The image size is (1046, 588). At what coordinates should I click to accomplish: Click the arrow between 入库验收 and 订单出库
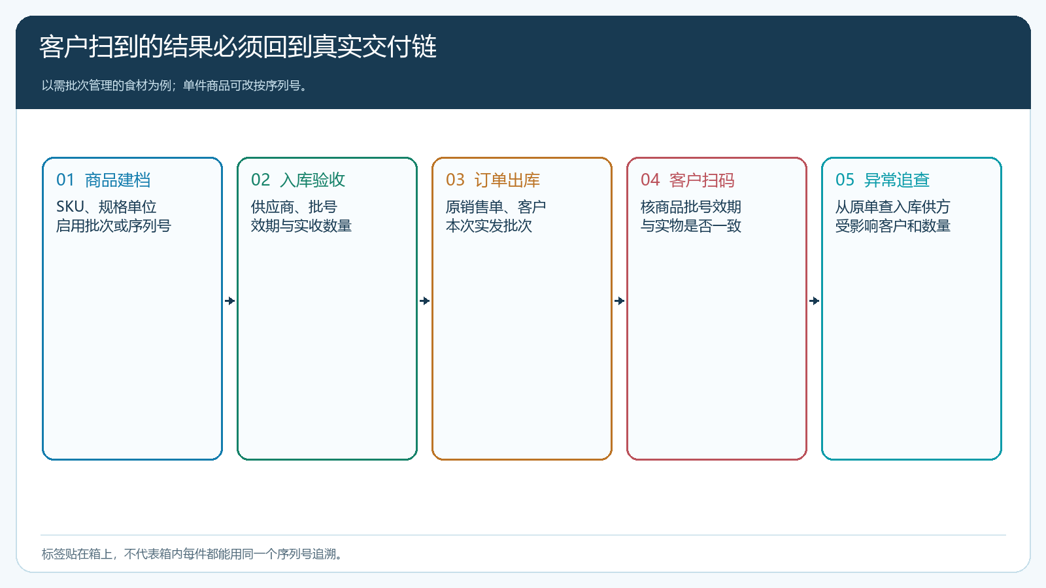[x=425, y=301]
